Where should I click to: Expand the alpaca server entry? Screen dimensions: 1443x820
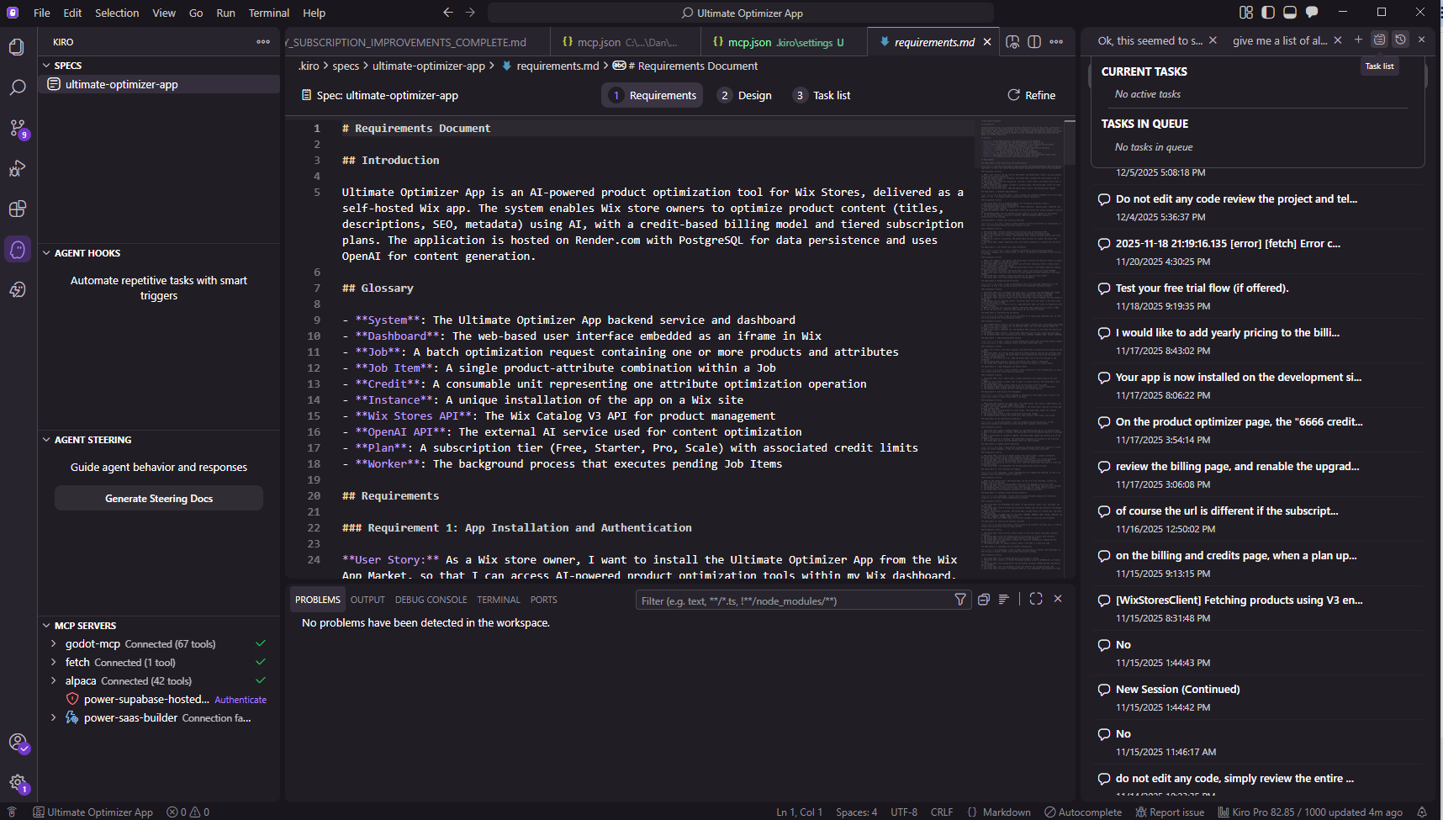[x=54, y=681]
